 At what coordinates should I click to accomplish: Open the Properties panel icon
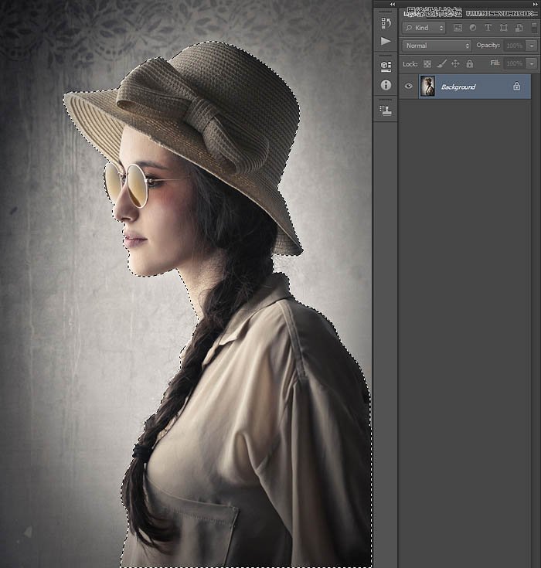(386, 66)
